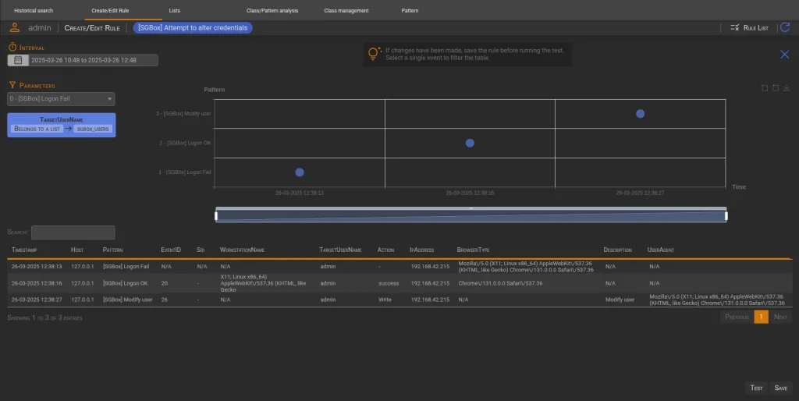
Task: Go to the Class/Pattern analysis tab
Action: point(272,10)
